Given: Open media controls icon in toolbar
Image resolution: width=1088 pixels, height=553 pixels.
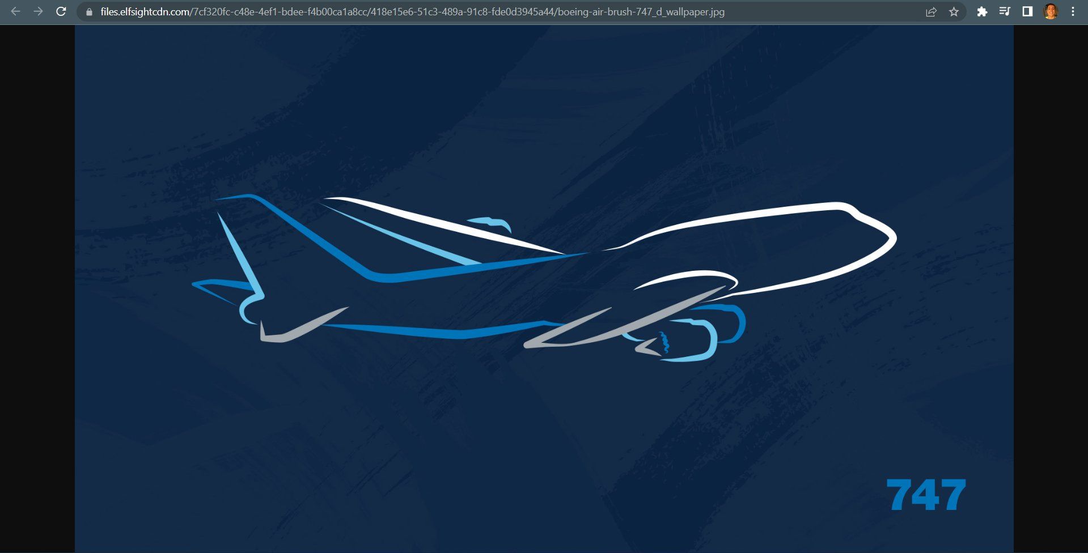Looking at the screenshot, I should tap(1005, 12).
